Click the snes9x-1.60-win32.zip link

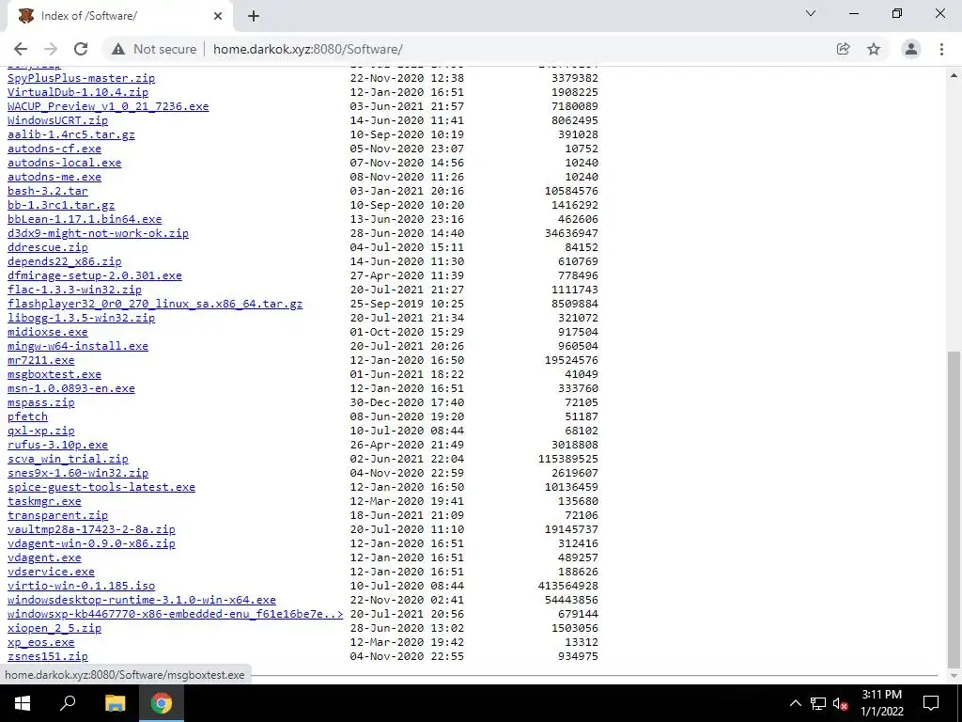[x=78, y=474]
